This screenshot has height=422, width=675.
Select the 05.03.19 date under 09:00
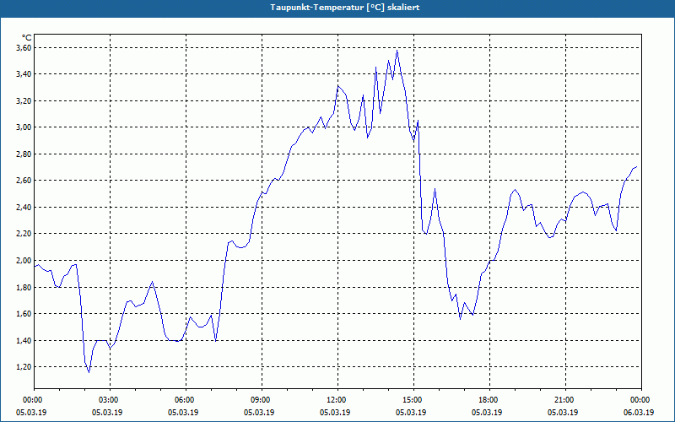pyautogui.click(x=259, y=413)
